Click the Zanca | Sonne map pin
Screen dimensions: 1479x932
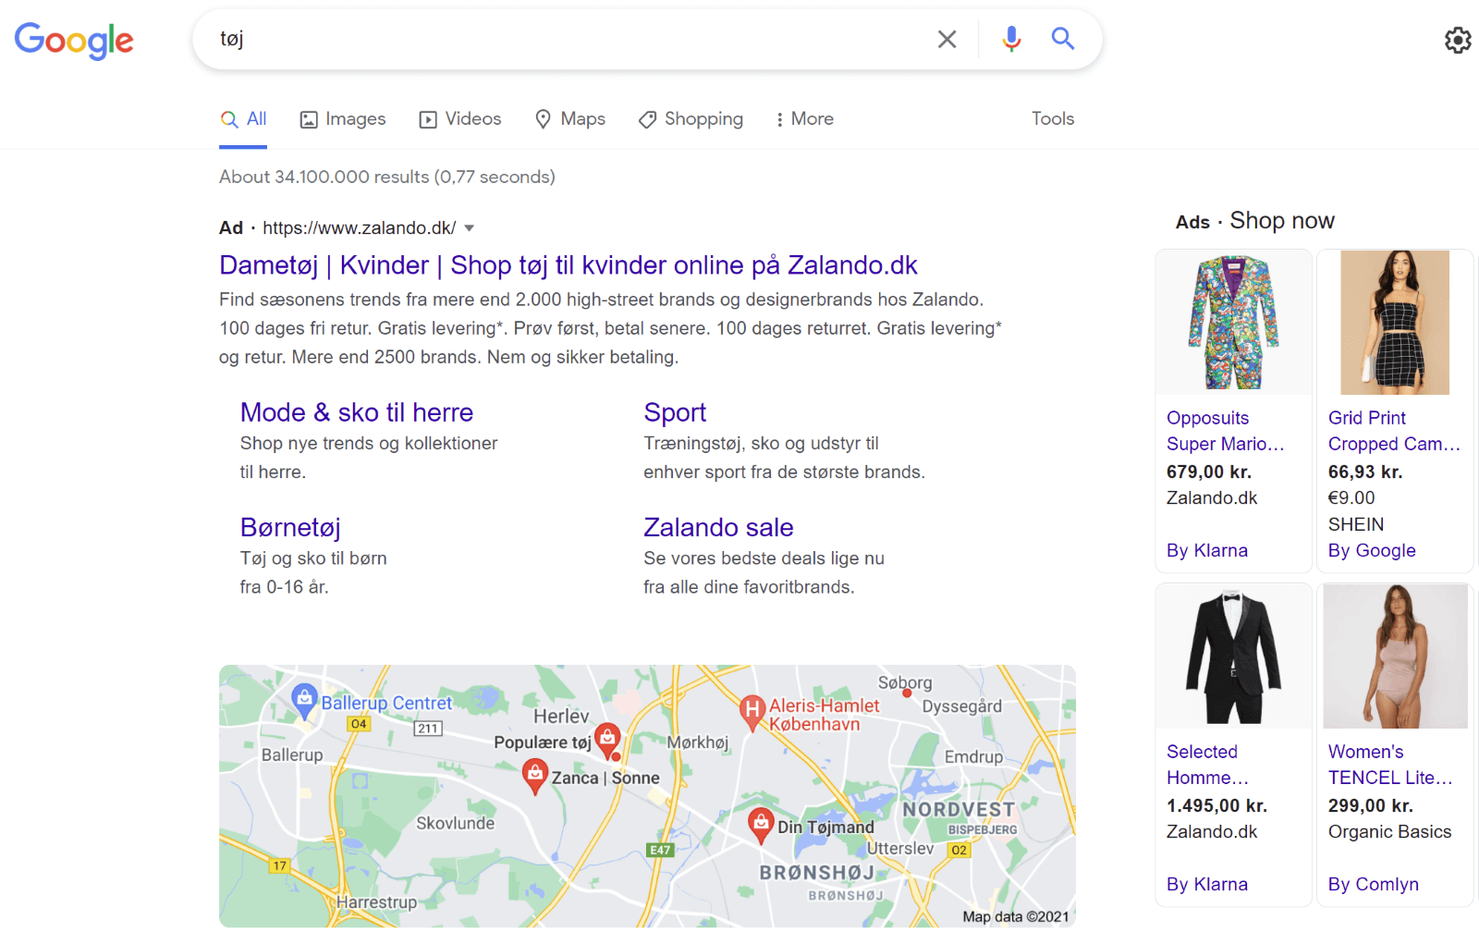tap(535, 775)
